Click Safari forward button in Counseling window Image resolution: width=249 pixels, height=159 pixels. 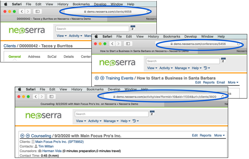click(42, 96)
